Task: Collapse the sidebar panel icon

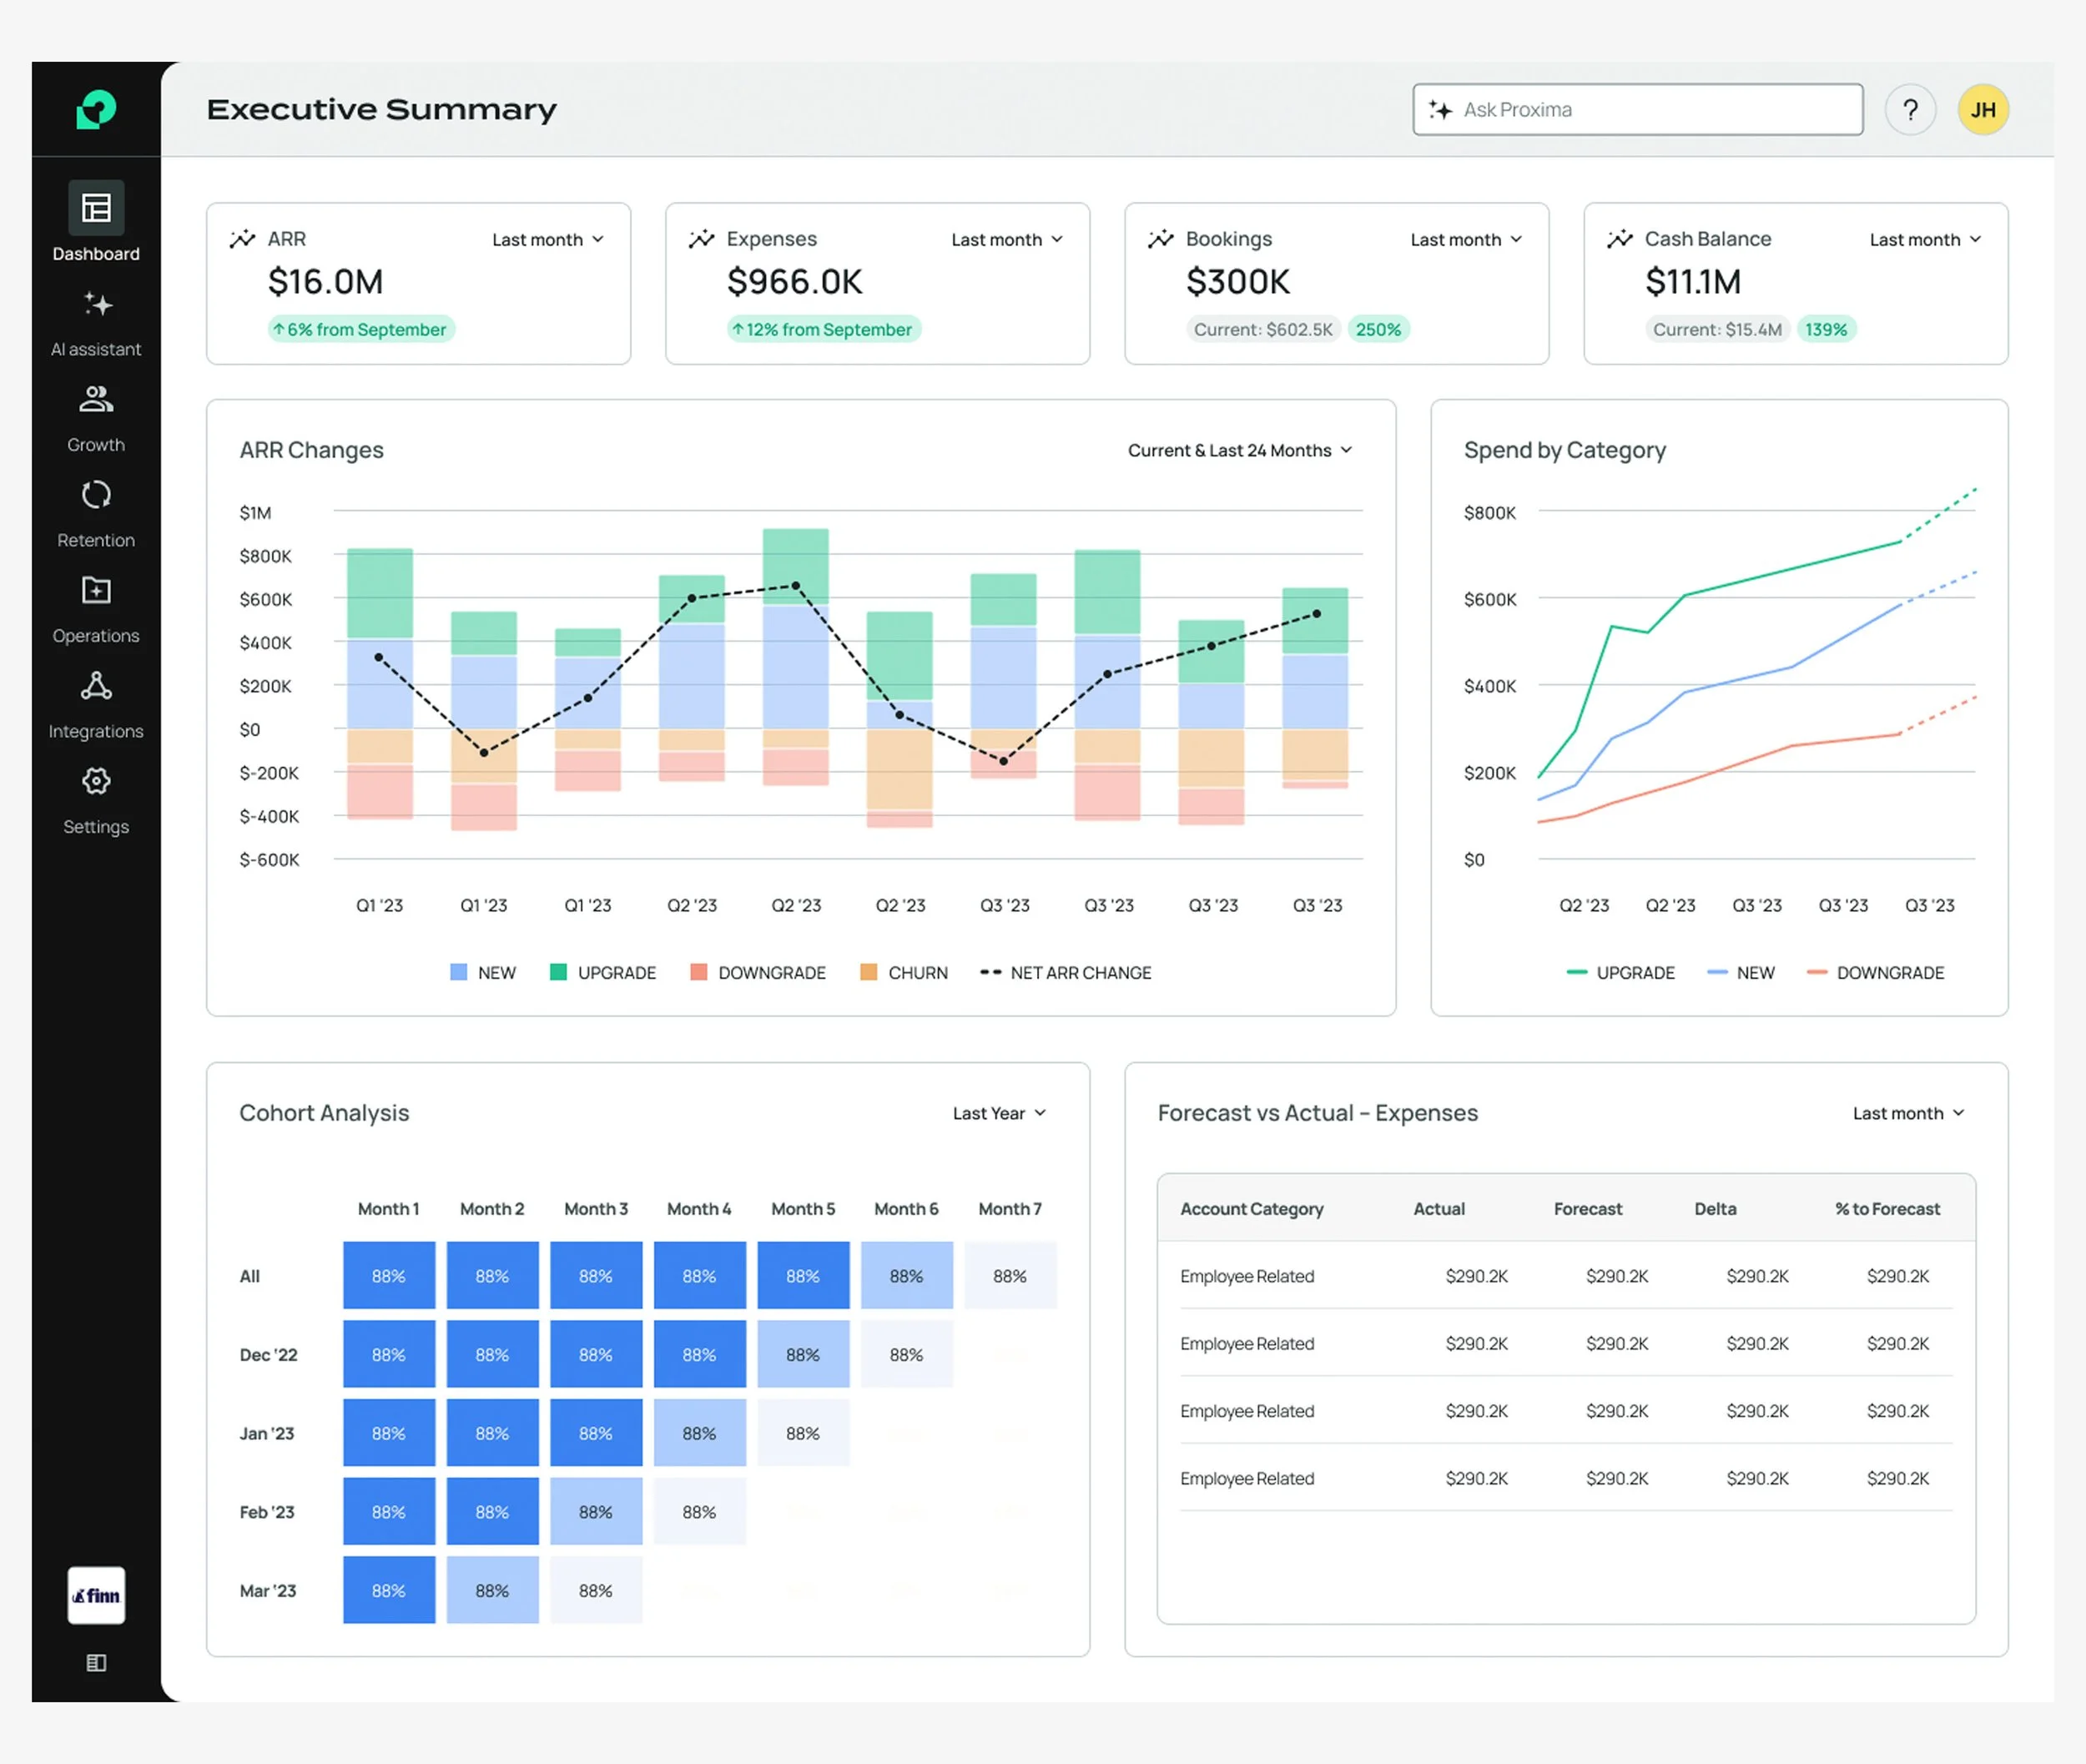Action: [x=96, y=1663]
